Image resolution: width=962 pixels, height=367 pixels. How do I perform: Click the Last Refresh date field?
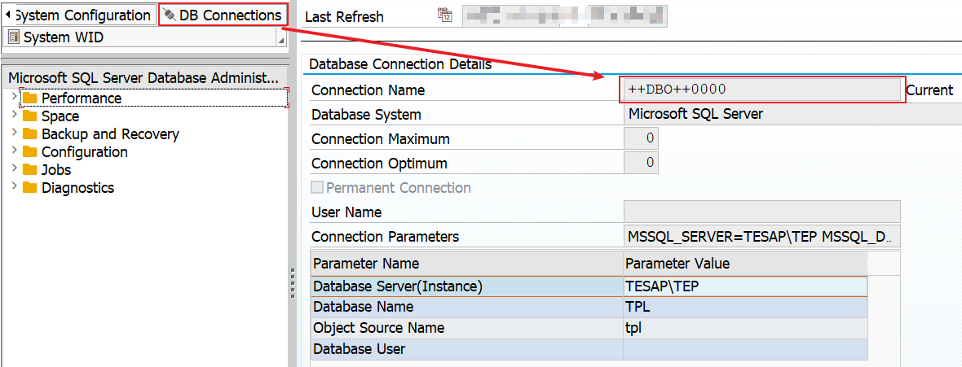click(564, 16)
